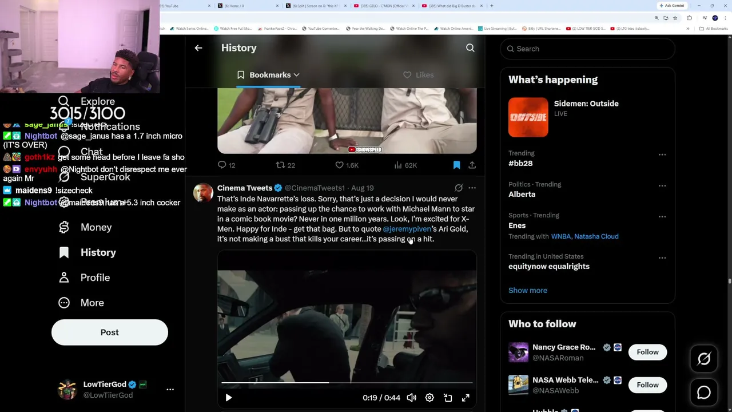
Task: Compose a new Post
Action: pos(110,332)
